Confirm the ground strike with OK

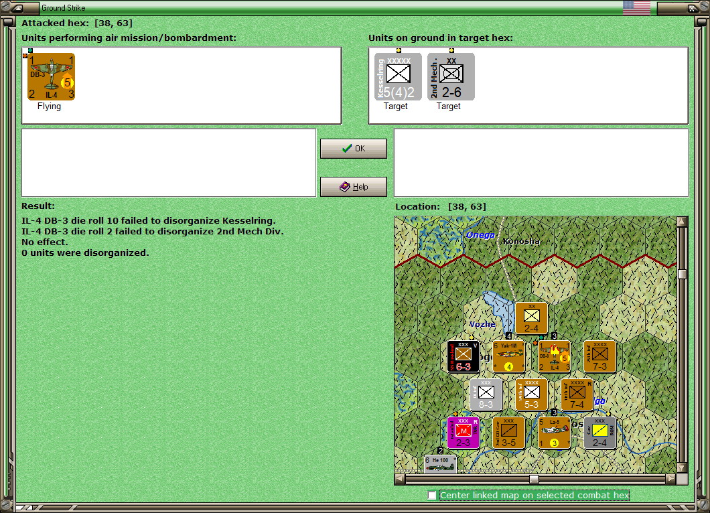(354, 149)
